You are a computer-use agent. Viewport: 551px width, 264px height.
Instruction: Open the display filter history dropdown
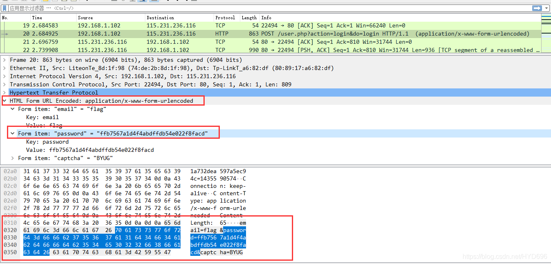[x=546, y=8]
